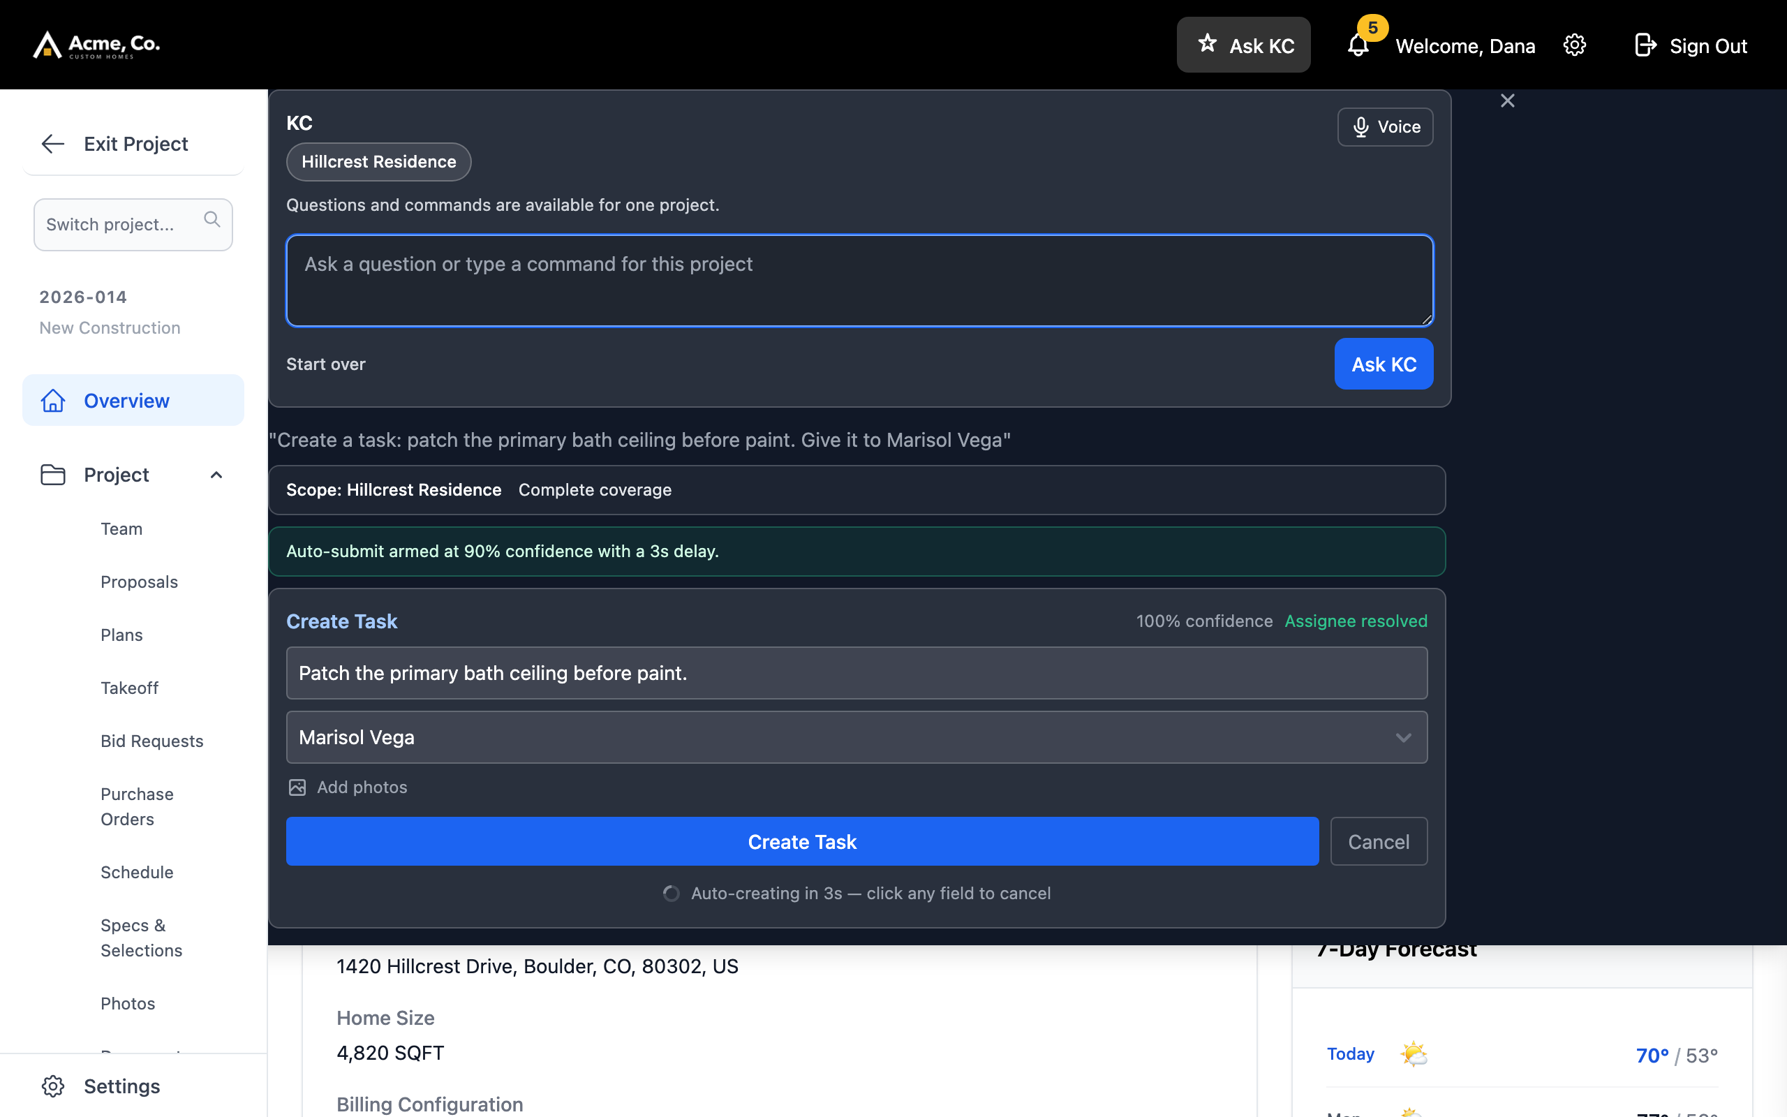Click the 1420 Hillcrest Drive address
The width and height of the screenshot is (1787, 1117).
[537, 966]
